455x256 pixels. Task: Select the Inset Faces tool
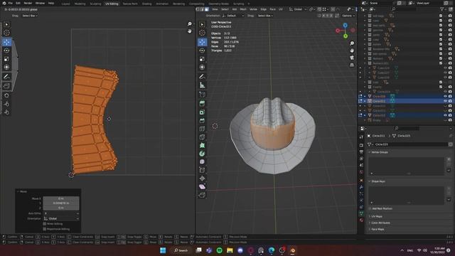(202, 112)
